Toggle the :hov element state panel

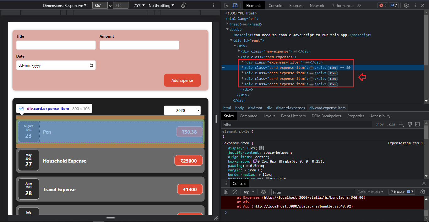[x=379, y=124]
